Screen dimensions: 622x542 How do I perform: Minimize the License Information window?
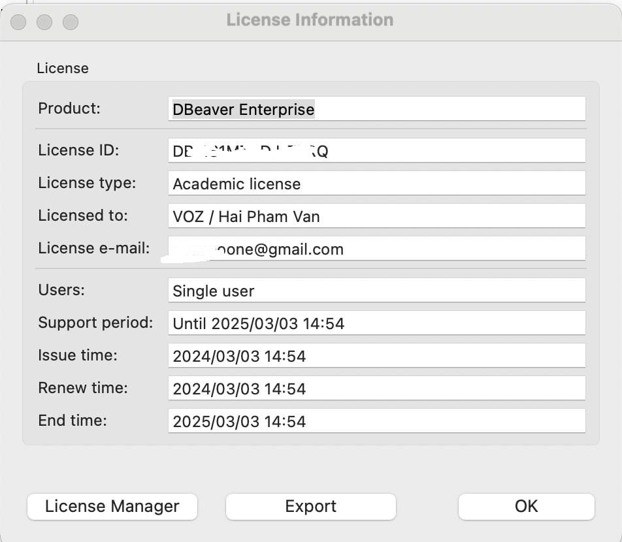tap(44, 22)
